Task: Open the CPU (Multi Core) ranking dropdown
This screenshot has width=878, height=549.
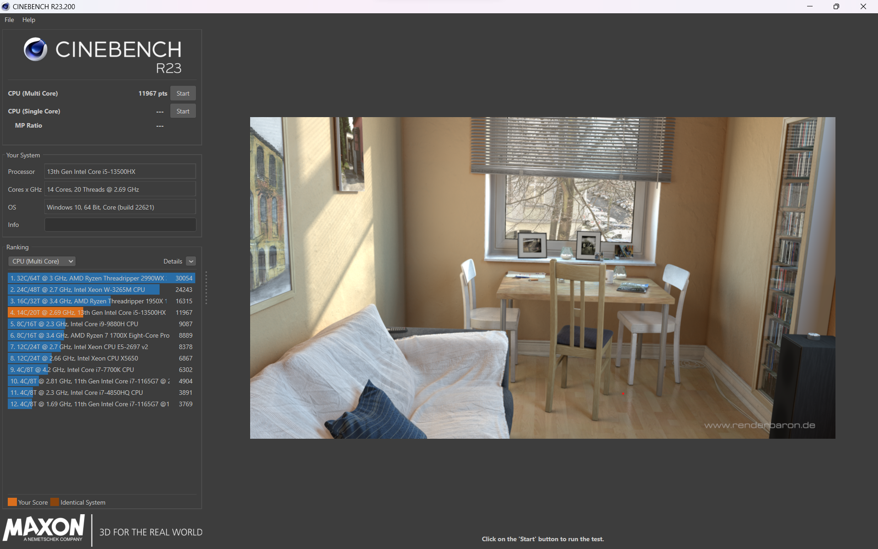Action: click(x=42, y=261)
